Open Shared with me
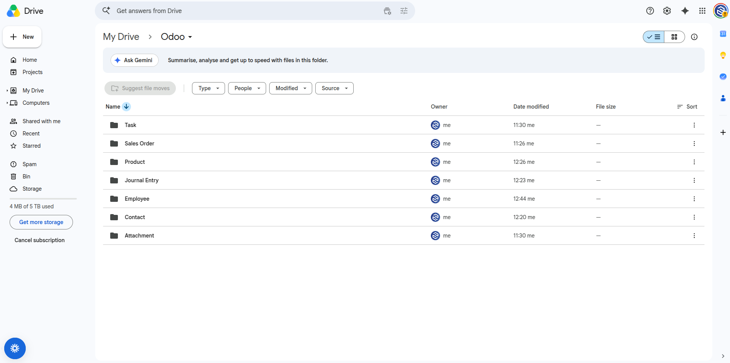The width and height of the screenshot is (730, 363). [x=41, y=121]
